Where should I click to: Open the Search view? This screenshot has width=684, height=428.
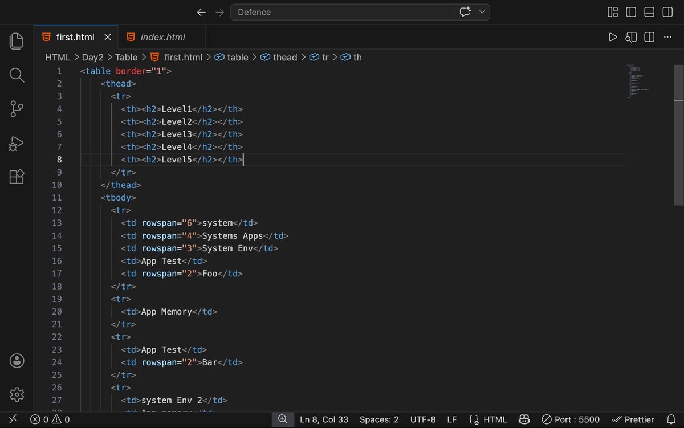point(17,75)
